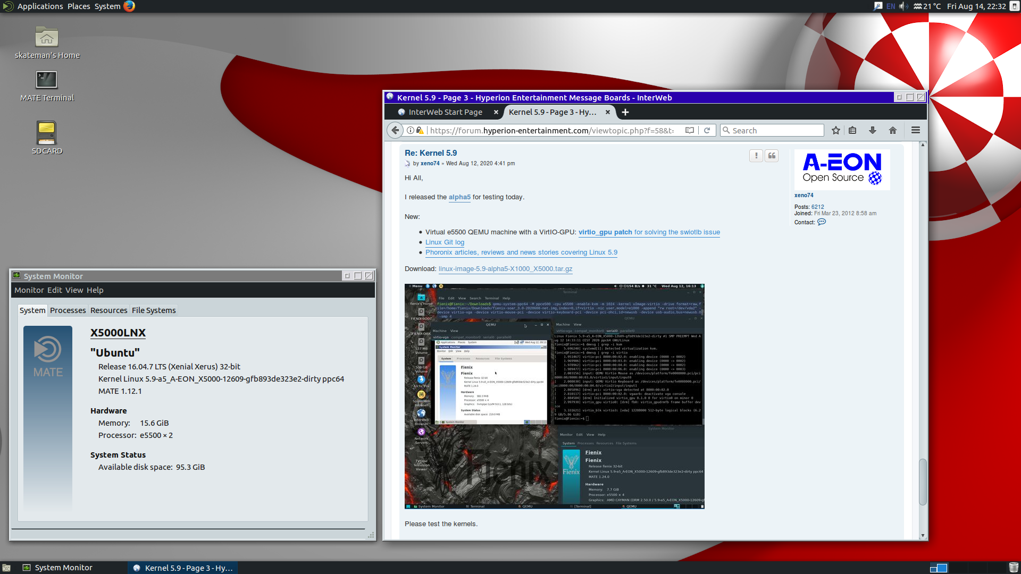Click the browser Search input field
Screen dimensions: 1021x574
[x=772, y=130]
